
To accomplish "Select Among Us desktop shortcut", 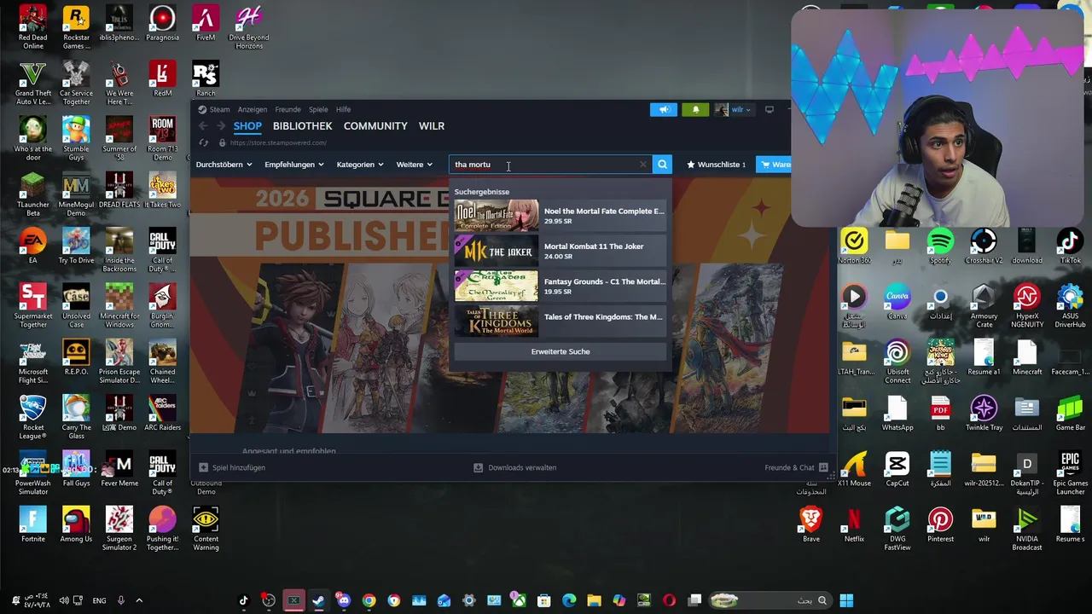I will pos(76,524).
